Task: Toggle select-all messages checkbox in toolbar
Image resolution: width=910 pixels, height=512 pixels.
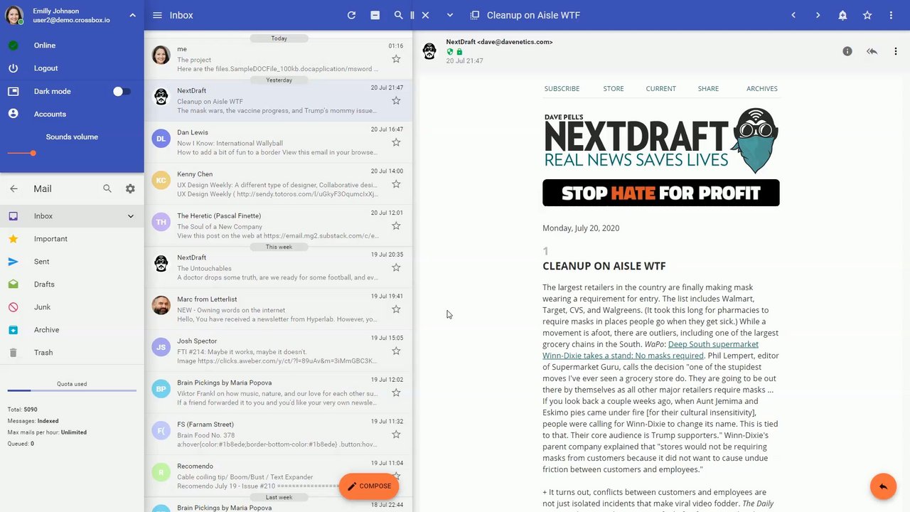Action: [x=375, y=15]
